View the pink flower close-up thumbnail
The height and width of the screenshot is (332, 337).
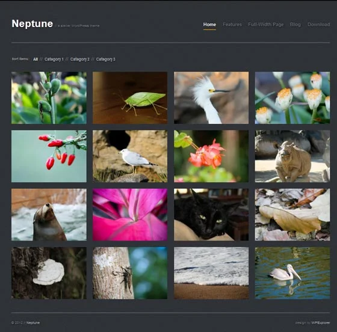130,215
